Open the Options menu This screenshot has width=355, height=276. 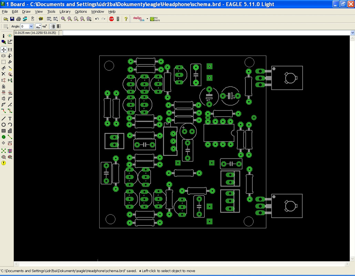pos(81,11)
